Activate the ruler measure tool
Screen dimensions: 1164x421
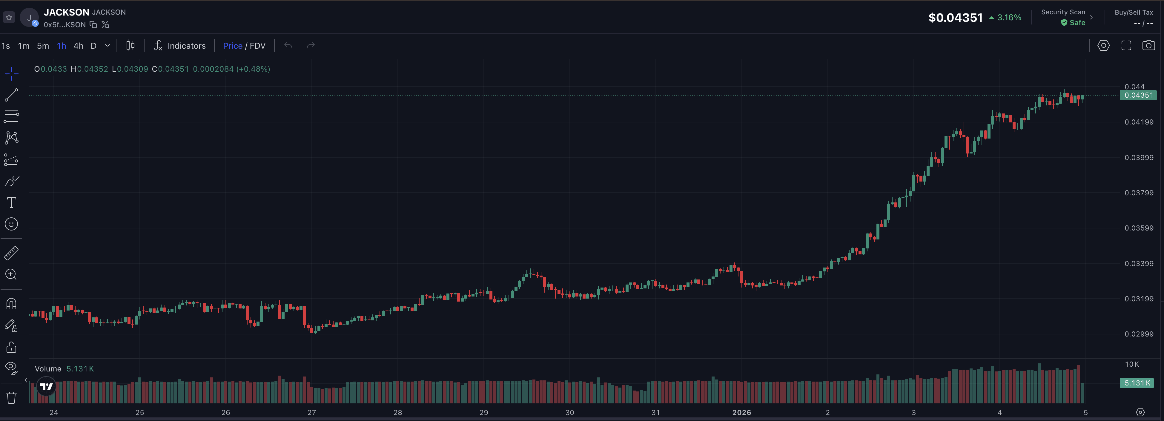pos(11,253)
